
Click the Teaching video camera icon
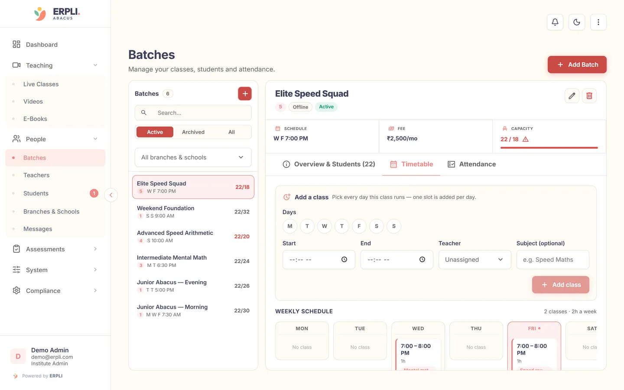[x=16, y=65]
